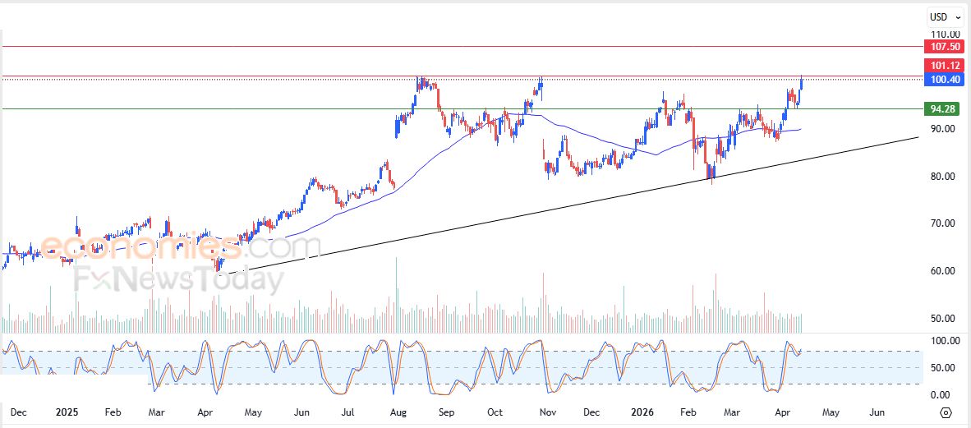Select the May label on time axis
The width and height of the screenshot is (971, 428).
[831, 412]
